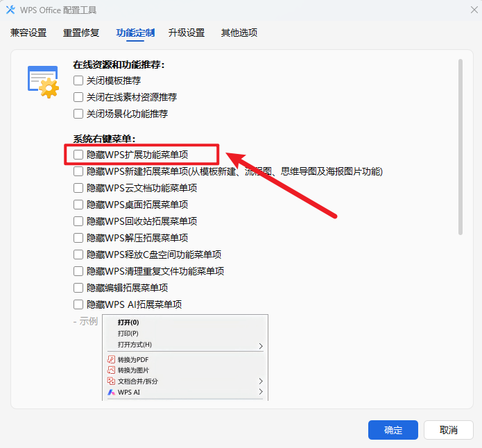Screen dimensions: 482x448
Task: Click the 文档合并/拆分 label in example menu
Action: pos(138,381)
